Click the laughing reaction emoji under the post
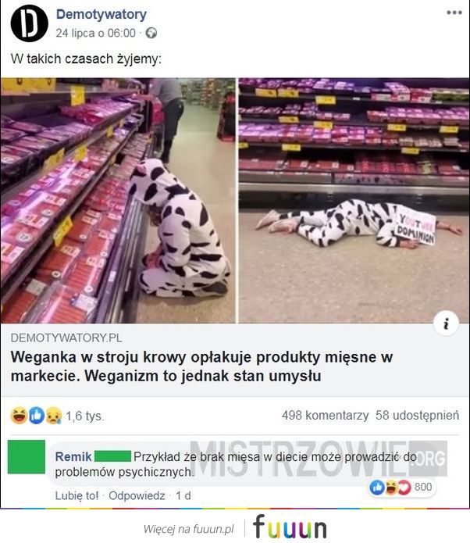470x543 pixels. click(x=20, y=415)
